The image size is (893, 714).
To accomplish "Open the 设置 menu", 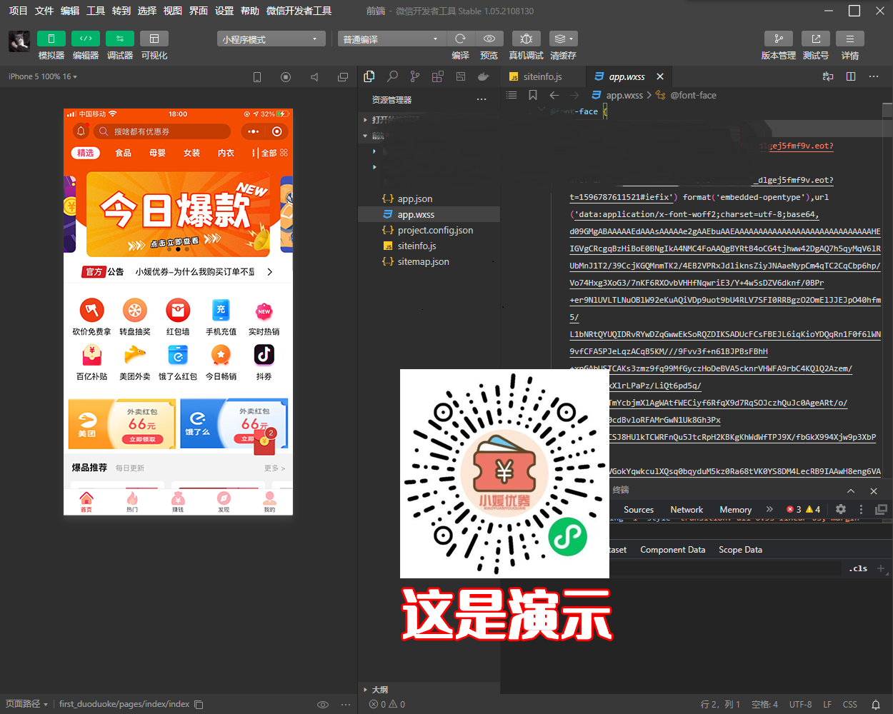I will point(224,11).
